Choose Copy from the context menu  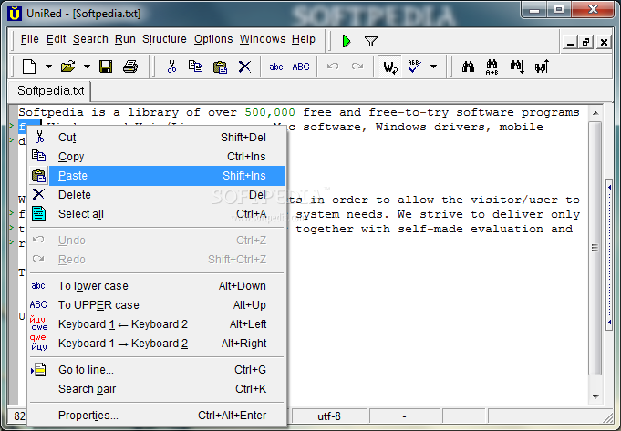click(157, 157)
